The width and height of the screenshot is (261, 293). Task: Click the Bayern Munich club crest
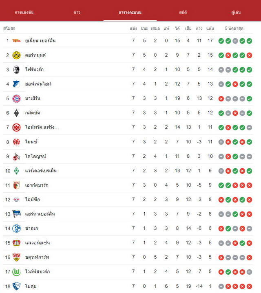click(16, 99)
